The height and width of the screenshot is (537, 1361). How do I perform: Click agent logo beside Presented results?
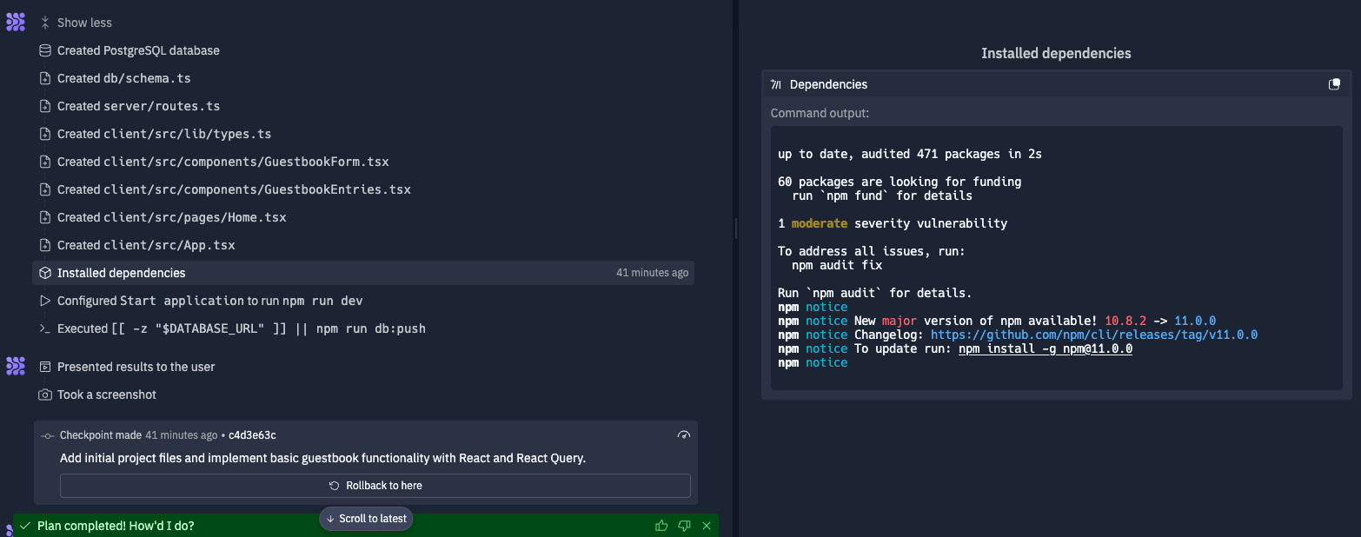pyautogui.click(x=16, y=366)
